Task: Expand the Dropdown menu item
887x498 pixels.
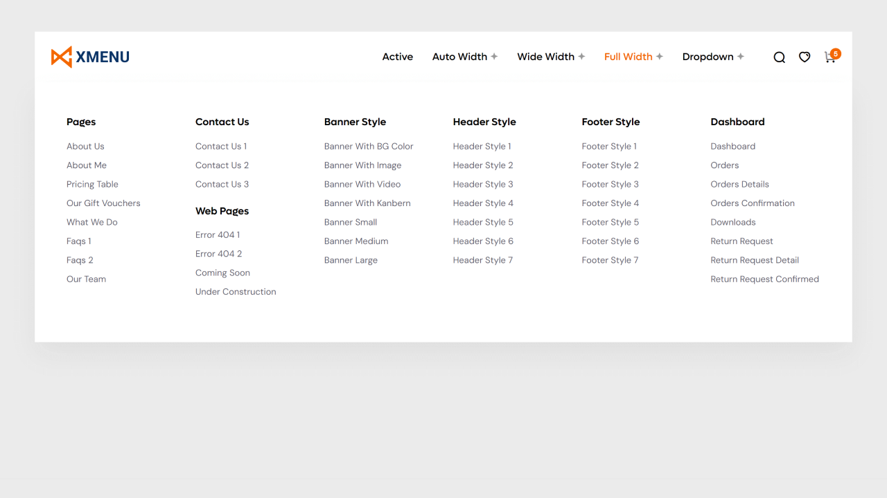Action: pos(708,57)
